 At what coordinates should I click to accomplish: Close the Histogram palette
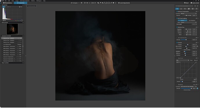[x=23, y=5]
